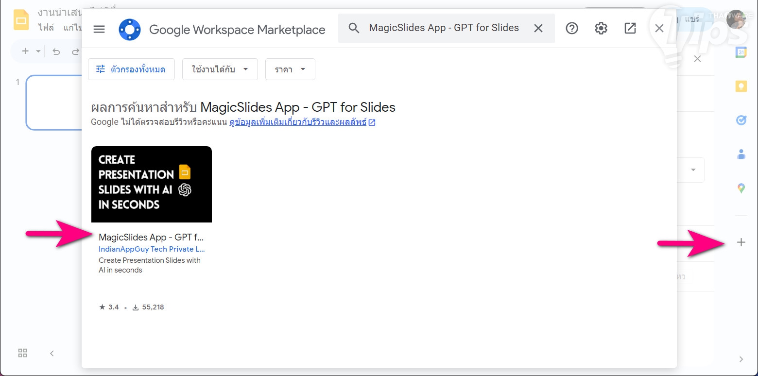758x376 pixels.
Task: Open Google Maps in side panel
Action: tap(741, 188)
